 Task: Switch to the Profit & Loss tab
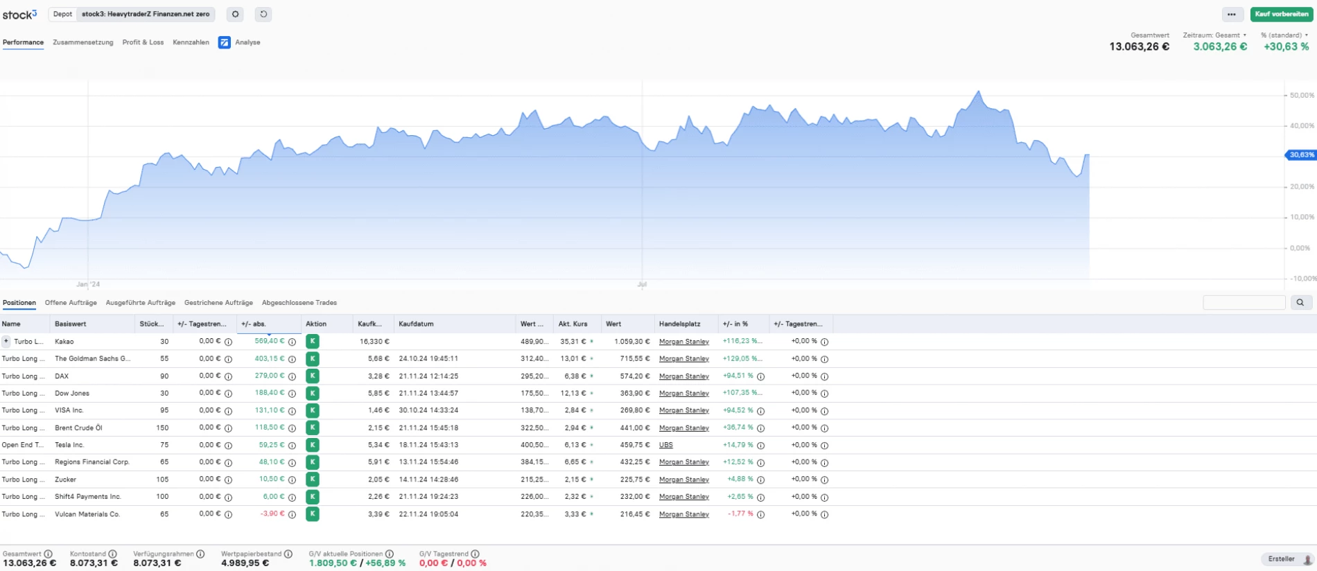coord(143,42)
